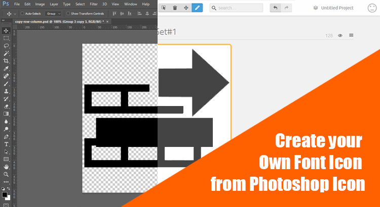The height and width of the screenshot is (207, 380).
Task: Open the Filter menu
Action: pos(94,4)
